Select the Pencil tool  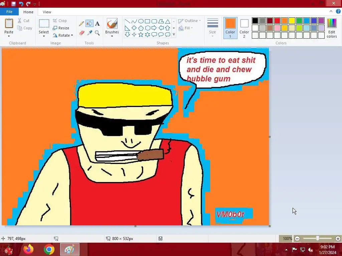click(81, 24)
